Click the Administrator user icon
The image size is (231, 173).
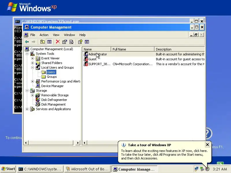coord(86,54)
